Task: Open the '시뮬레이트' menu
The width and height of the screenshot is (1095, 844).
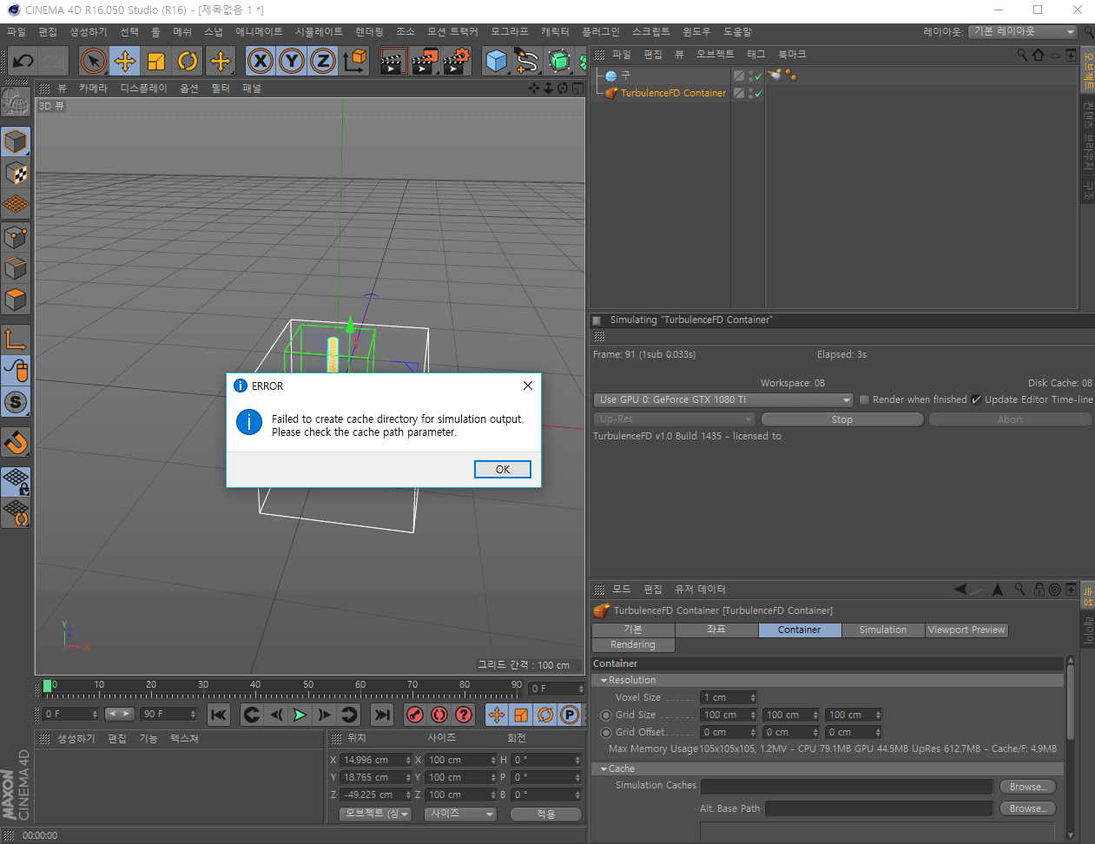Action: point(319,31)
